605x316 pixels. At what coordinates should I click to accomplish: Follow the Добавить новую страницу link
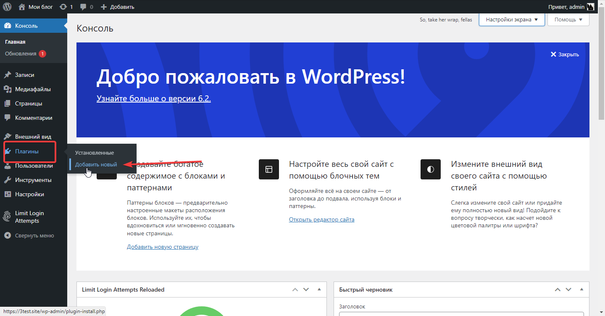coord(163,247)
